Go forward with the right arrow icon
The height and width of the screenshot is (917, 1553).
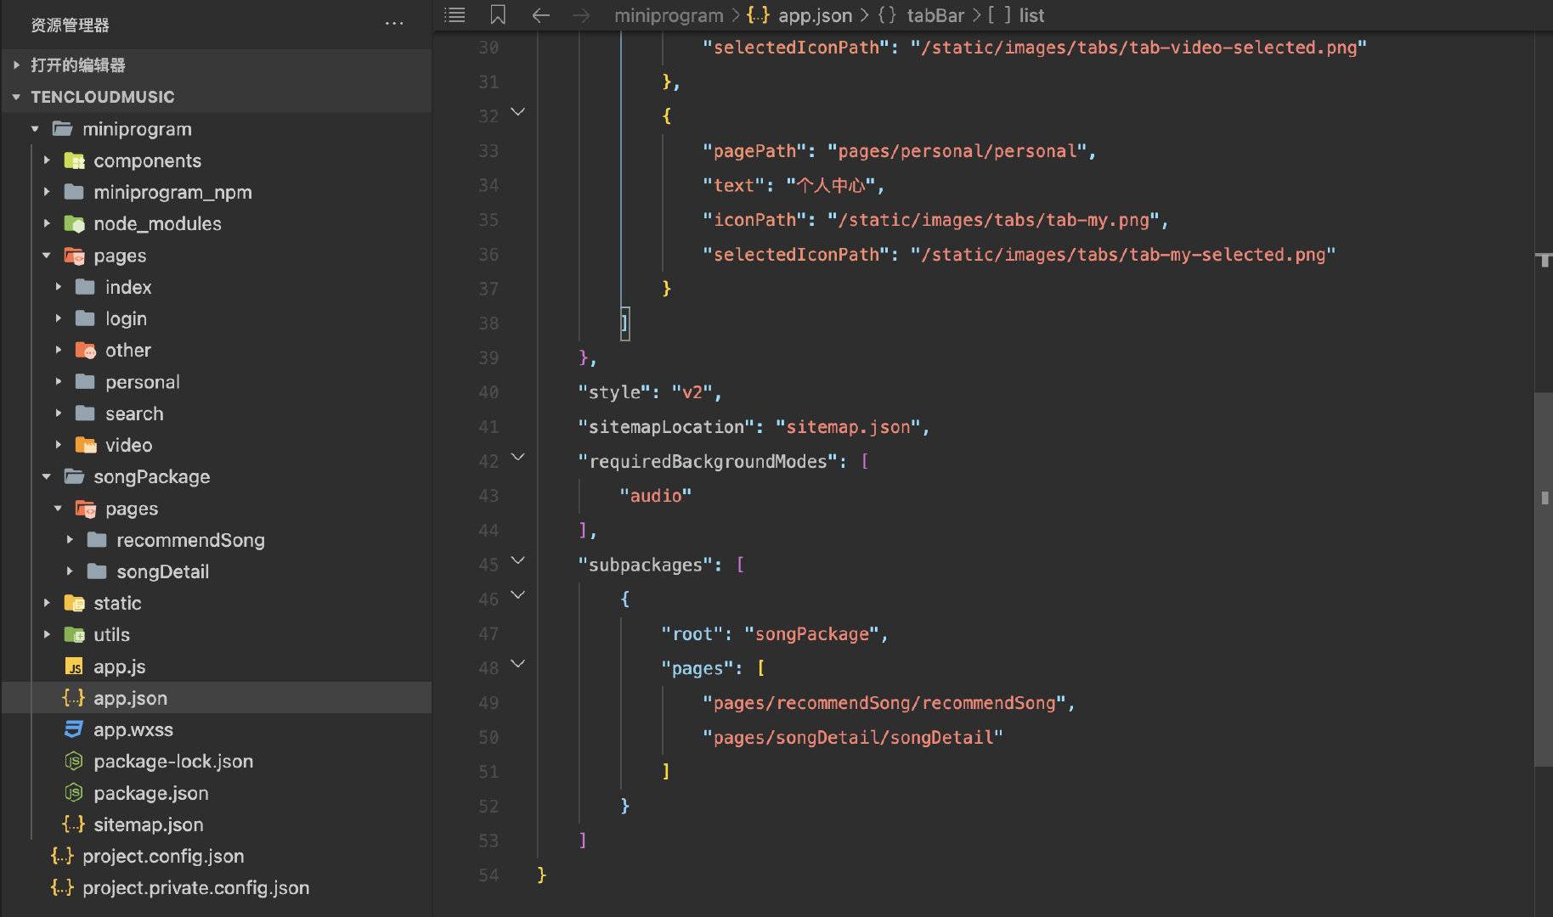[581, 15]
